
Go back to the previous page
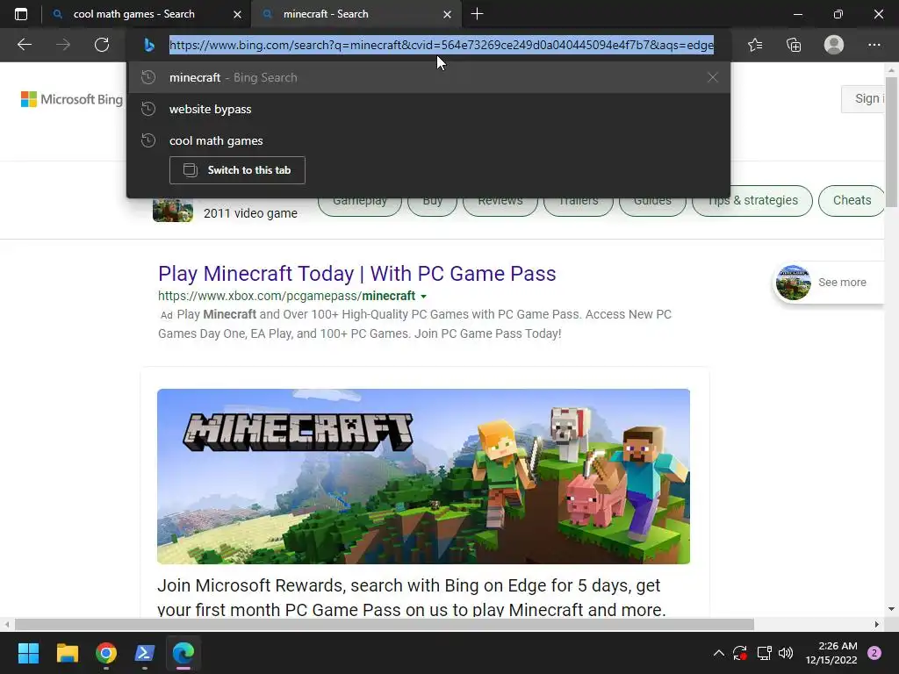24,45
